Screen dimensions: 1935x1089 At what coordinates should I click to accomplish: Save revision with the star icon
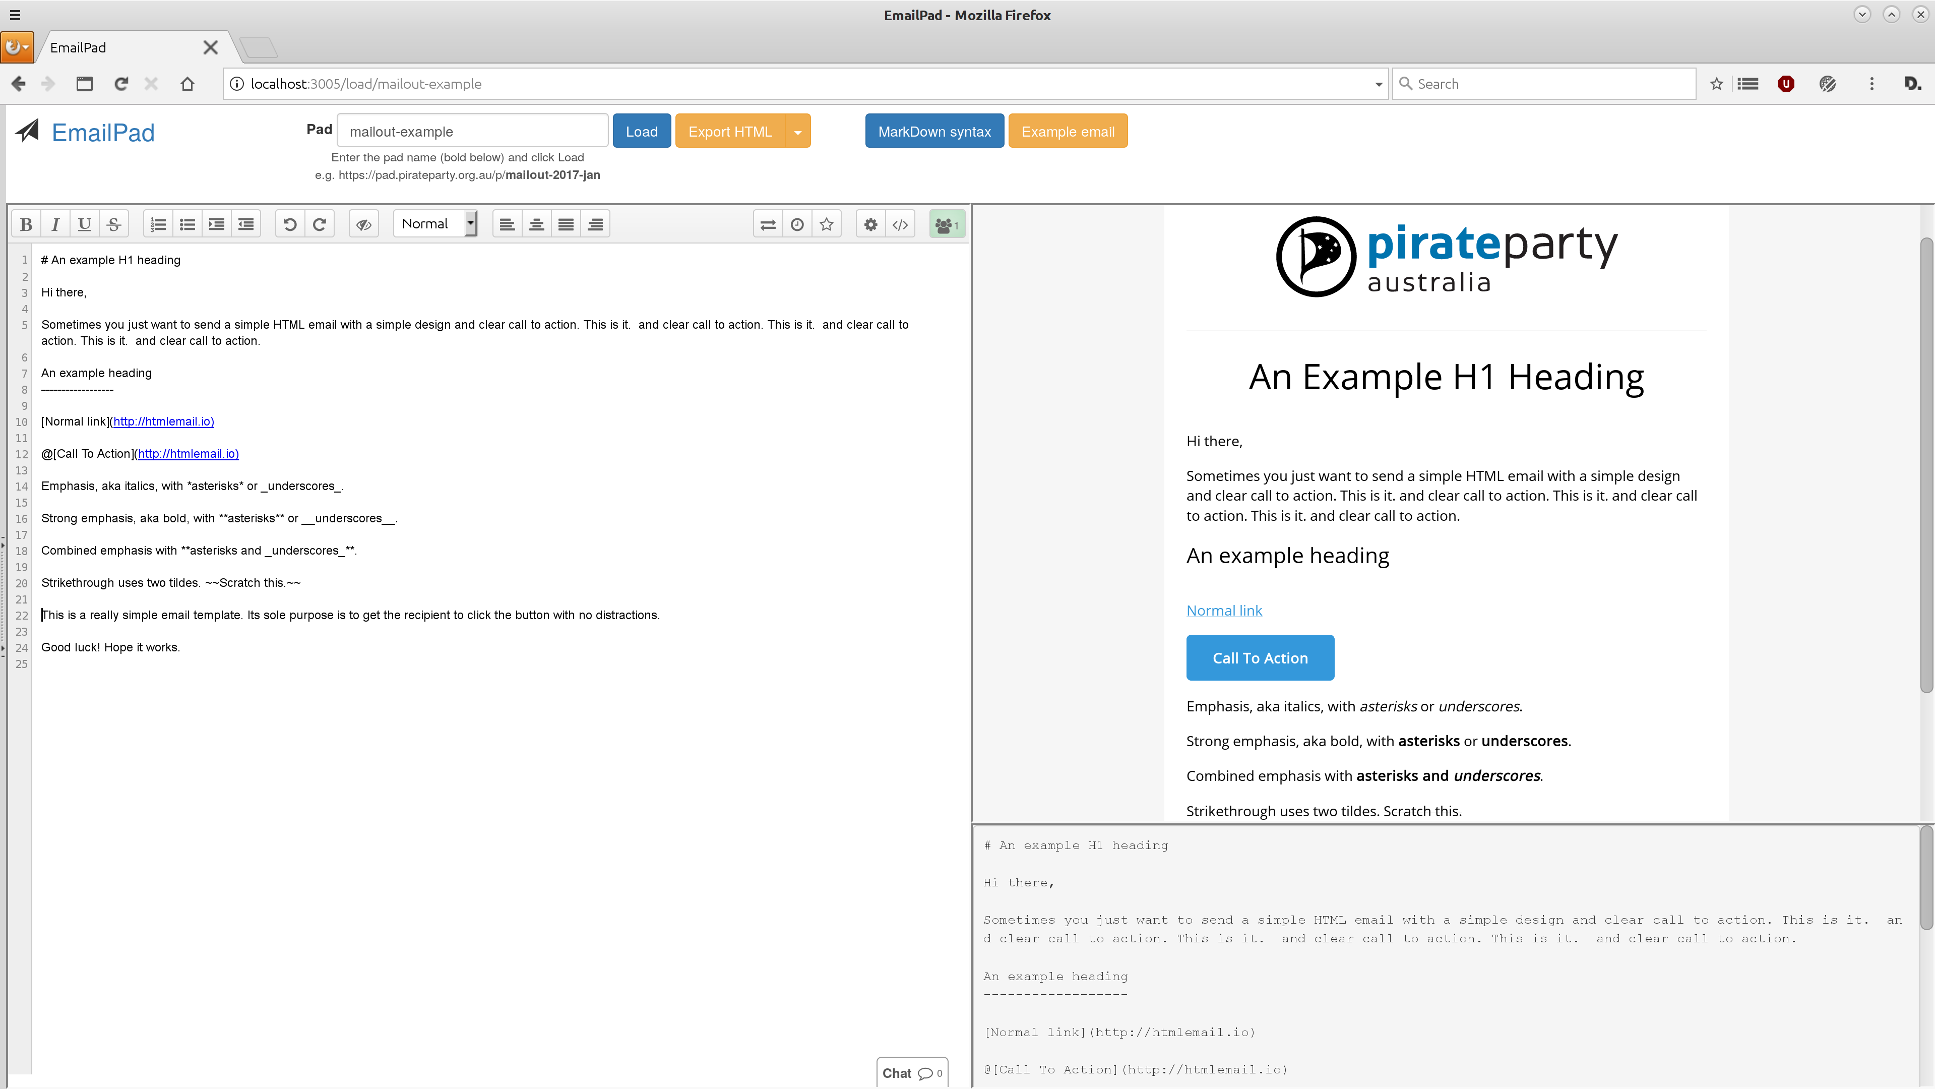tap(826, 224)
